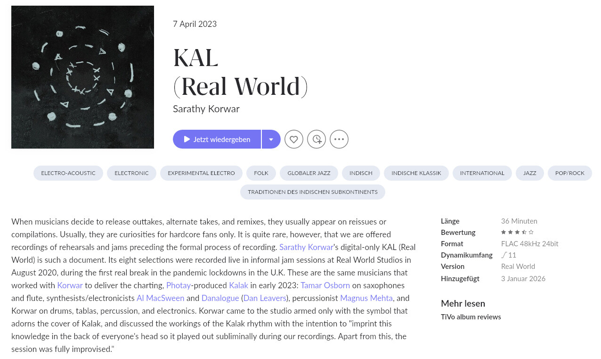The image size is (601, 359).
Task: Click the star rating next to Bewertung
Action: click(x=517, y=232)
